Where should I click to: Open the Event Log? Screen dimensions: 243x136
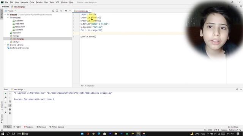[x=233, y=127]
